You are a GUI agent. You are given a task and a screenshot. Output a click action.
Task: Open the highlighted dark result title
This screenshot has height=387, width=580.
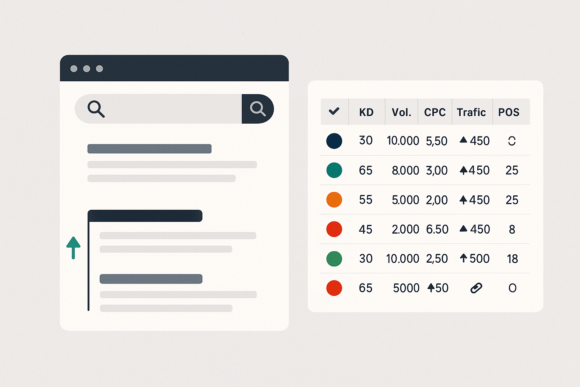145,216
